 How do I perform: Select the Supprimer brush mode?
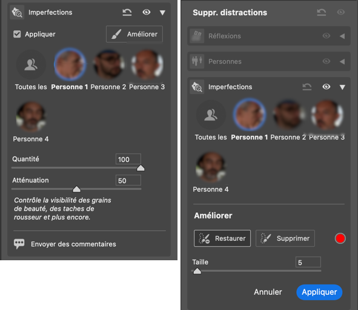coord(285,238)
